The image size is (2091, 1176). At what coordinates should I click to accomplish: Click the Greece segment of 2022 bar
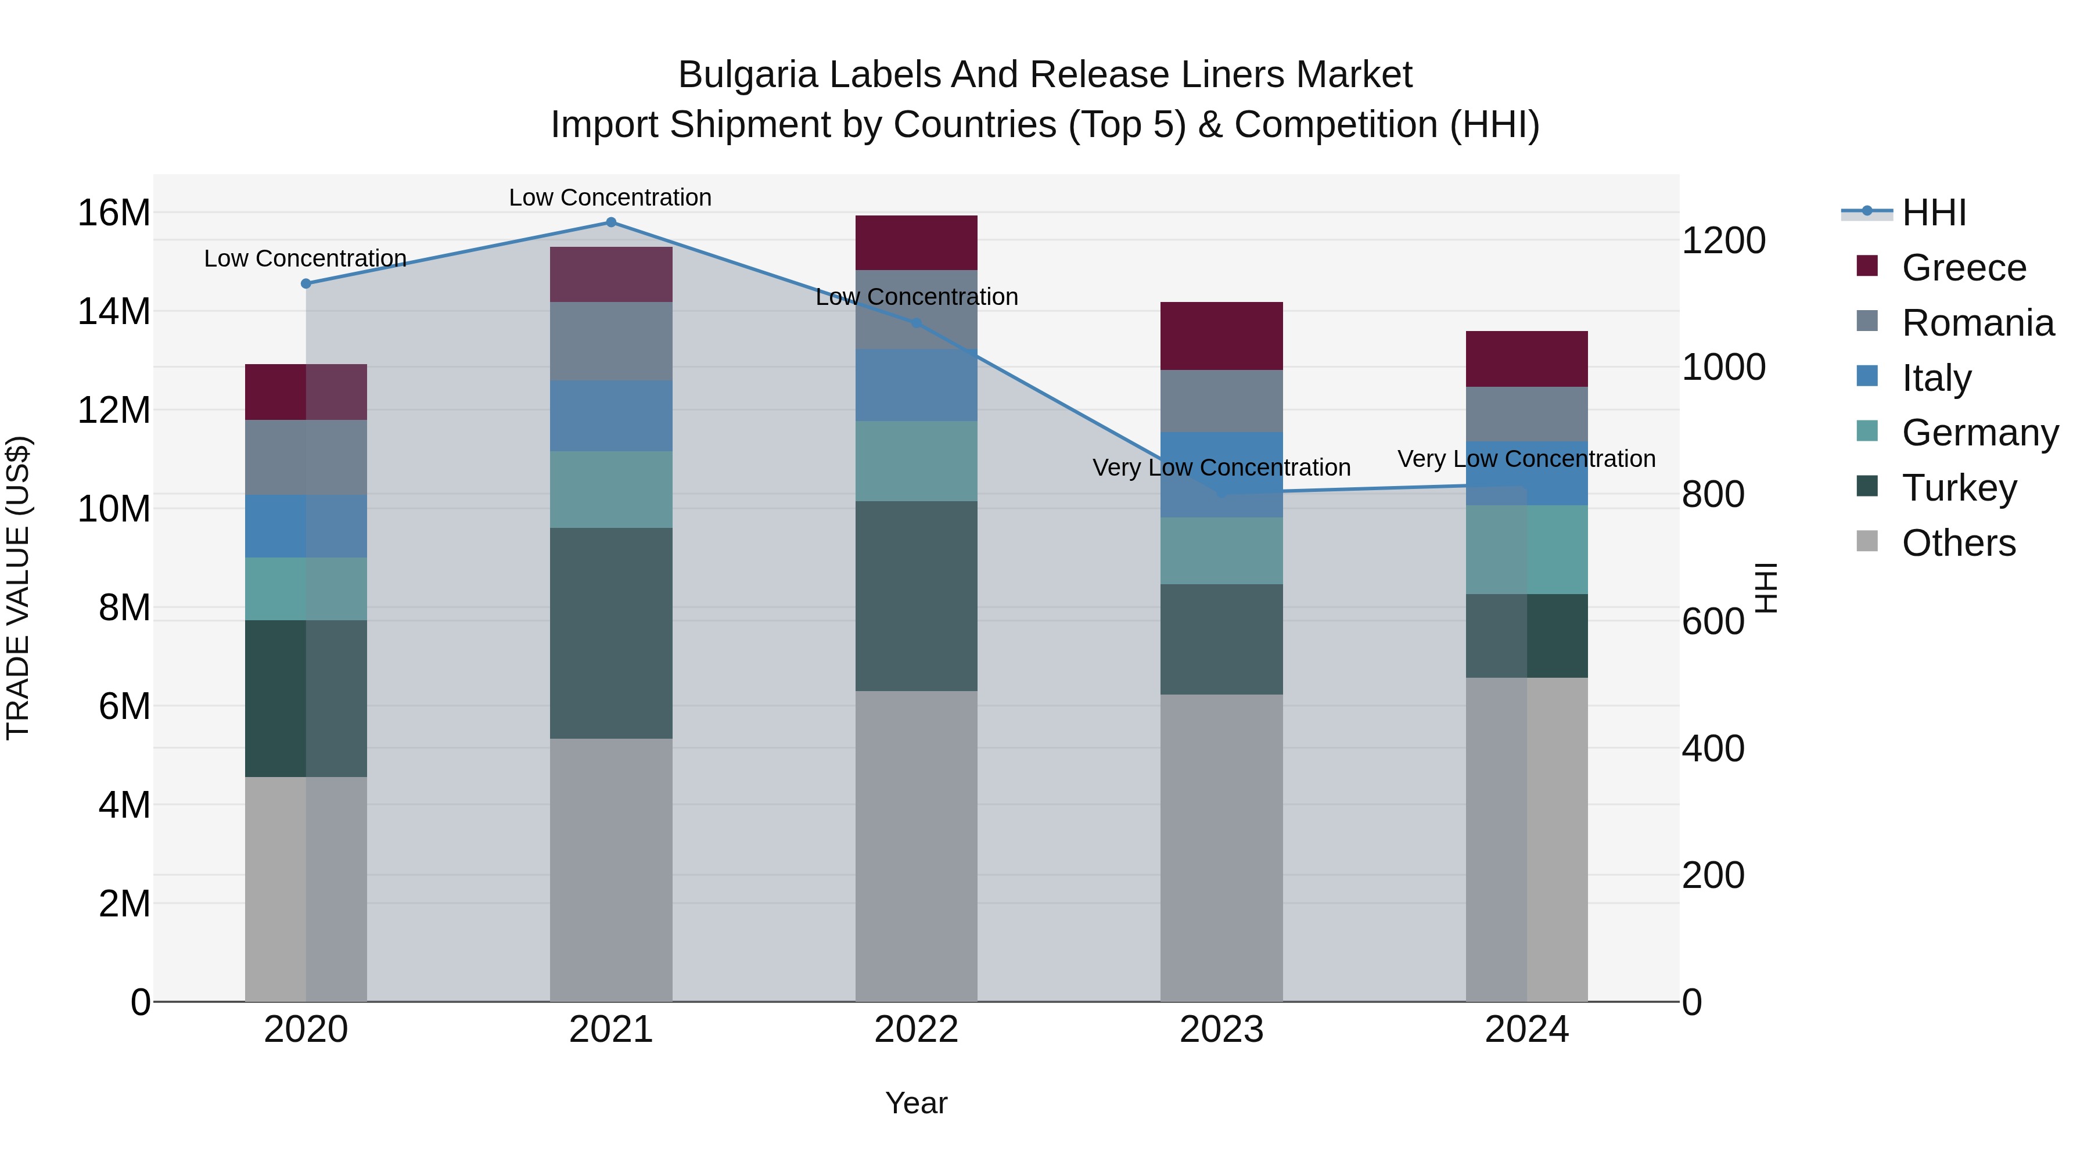click(x=917, y=243)
